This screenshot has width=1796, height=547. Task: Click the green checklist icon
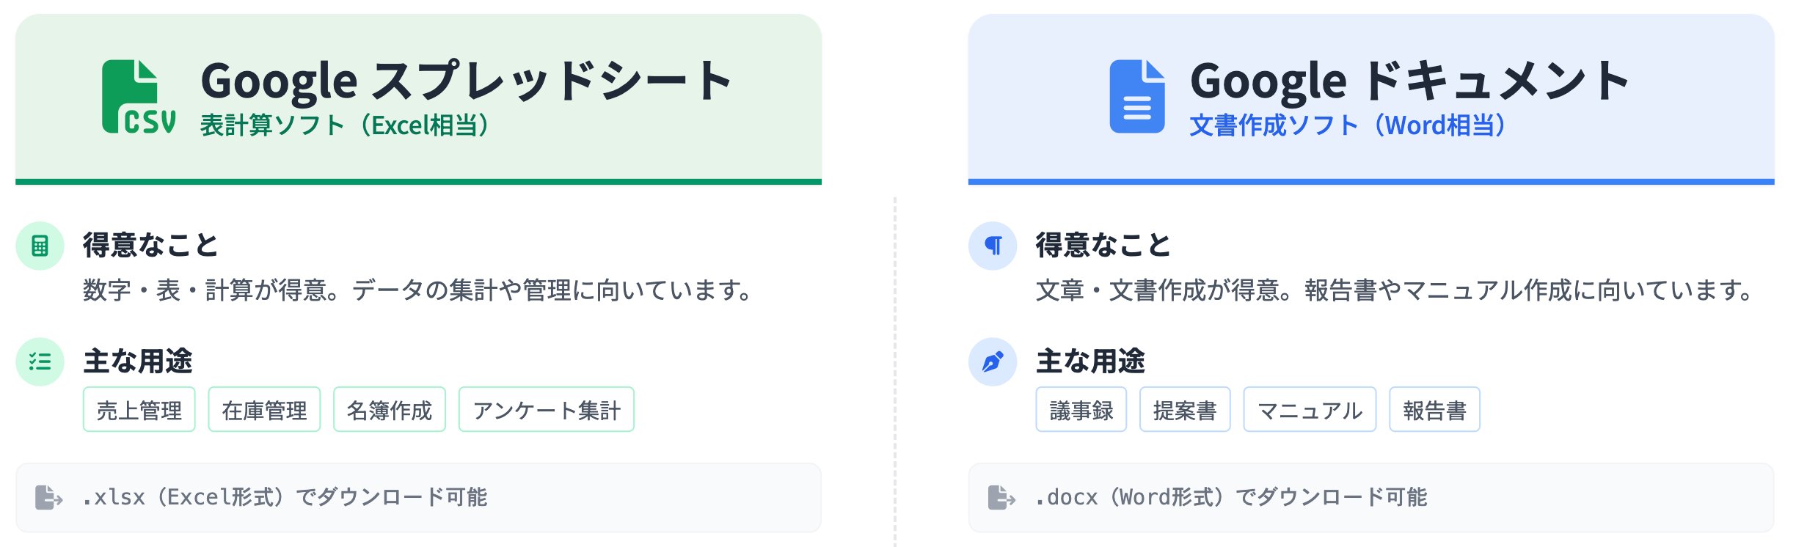[40, 361]
